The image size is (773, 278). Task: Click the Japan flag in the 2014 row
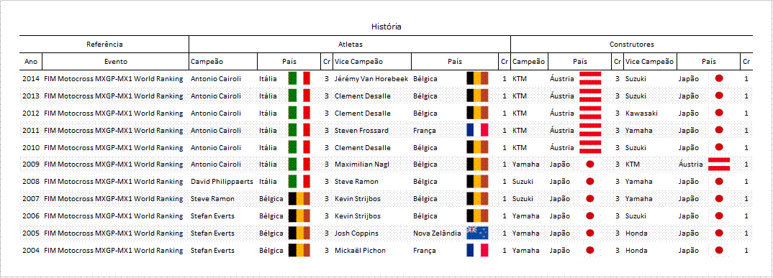(x=719, y=78)
